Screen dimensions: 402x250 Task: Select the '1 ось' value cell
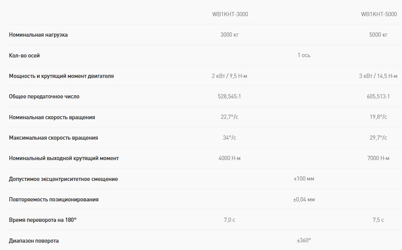[x=304, y=55]
